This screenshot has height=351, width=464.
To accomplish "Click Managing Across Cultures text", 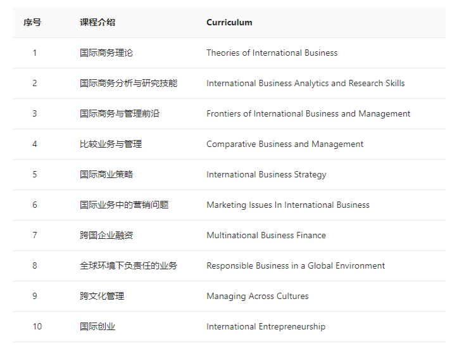I will [257, 297].
